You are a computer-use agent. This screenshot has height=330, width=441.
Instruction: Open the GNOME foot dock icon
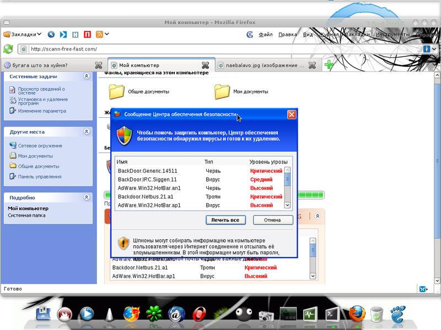click(398, 314)
